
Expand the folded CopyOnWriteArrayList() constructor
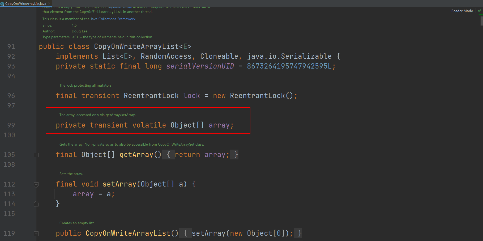click(x=36, y=234)
